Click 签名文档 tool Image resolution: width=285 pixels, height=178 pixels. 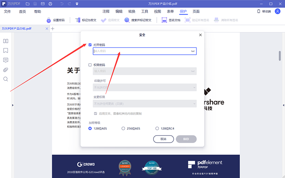point(171,20)
